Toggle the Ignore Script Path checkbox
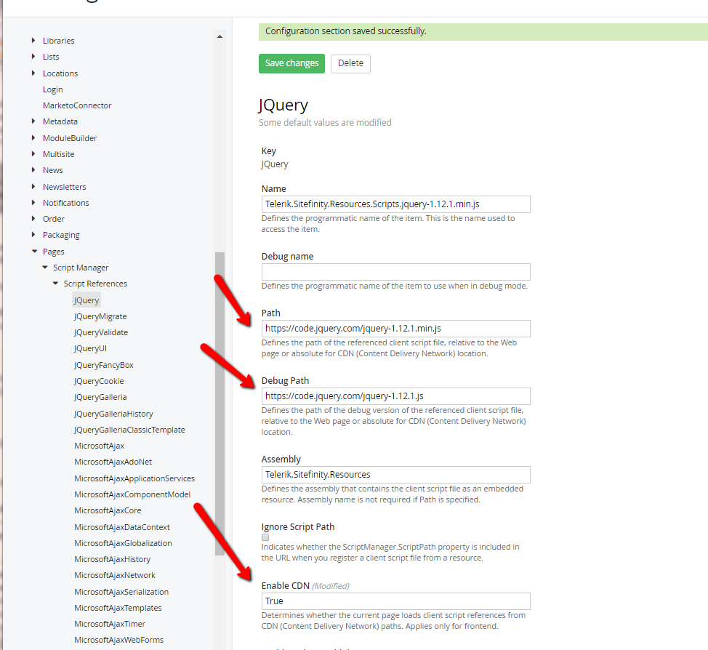The width and height of the screenshot is (708, 650). click(265, 537)
